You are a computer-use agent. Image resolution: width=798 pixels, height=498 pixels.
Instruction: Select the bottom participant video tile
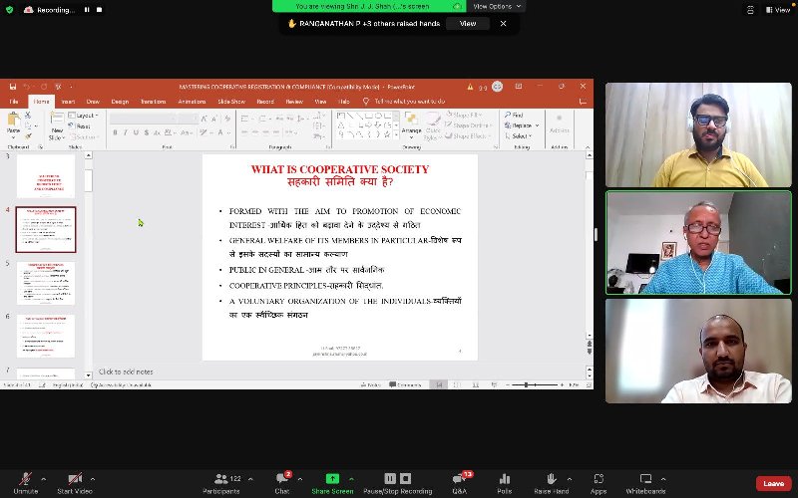tap(698, 351)
